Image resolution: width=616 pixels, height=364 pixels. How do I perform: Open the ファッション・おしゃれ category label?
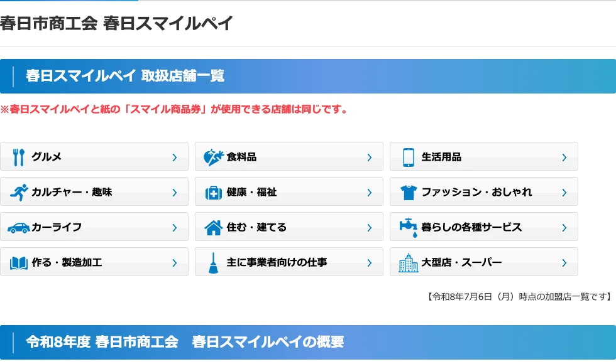pos(476,192)
